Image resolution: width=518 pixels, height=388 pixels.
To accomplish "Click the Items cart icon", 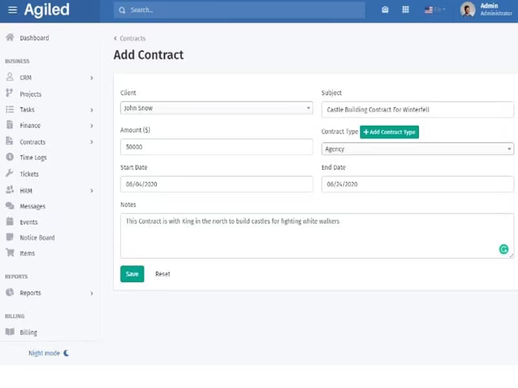I will click(x=10, y=252).
